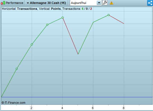Select the data point marker at transaction 1
Image resolution: width=153 pixels, height=111 pixels.
click(17, 69)
